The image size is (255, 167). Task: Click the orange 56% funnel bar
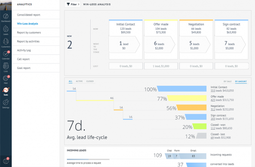pyautogui.click(x=191, y=107)
